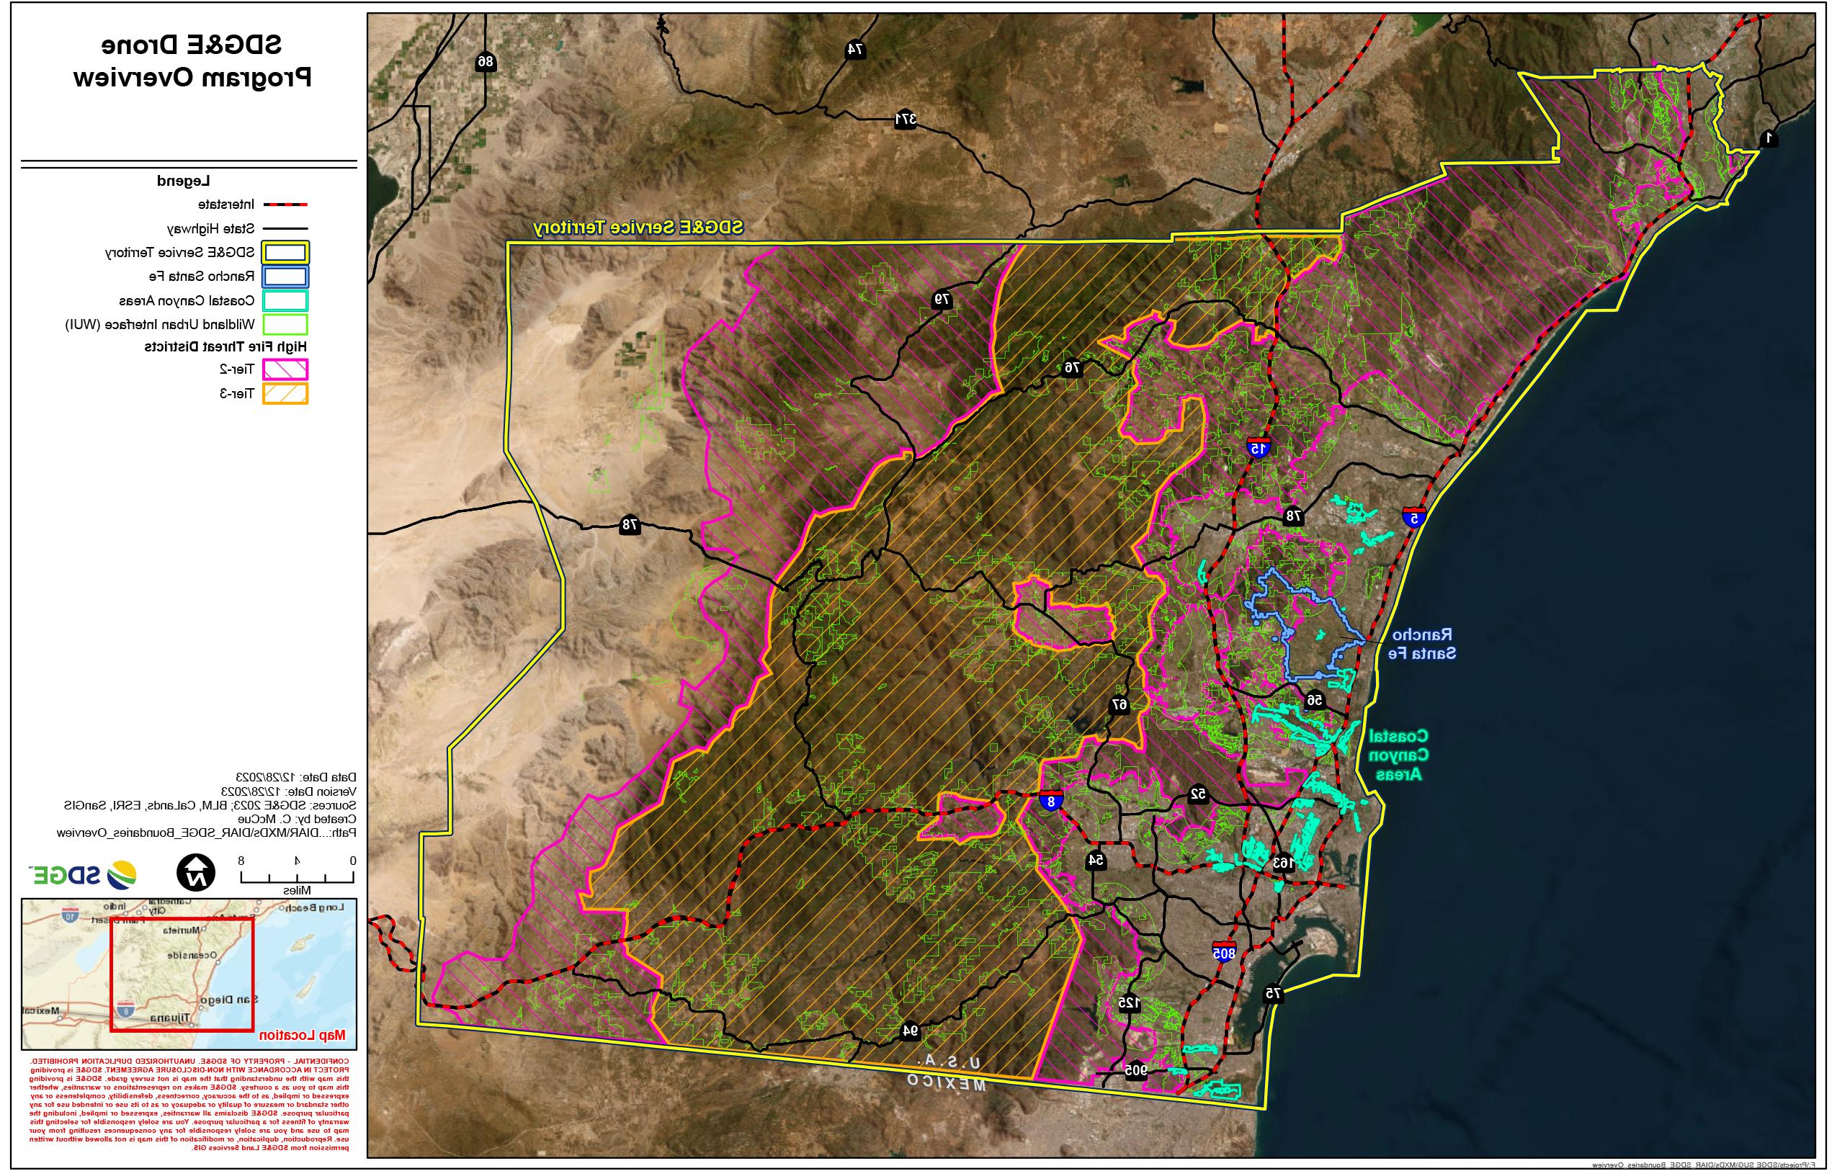
Task: Click the red dashed Interstate legend line
Action: [x=285, y=205]
